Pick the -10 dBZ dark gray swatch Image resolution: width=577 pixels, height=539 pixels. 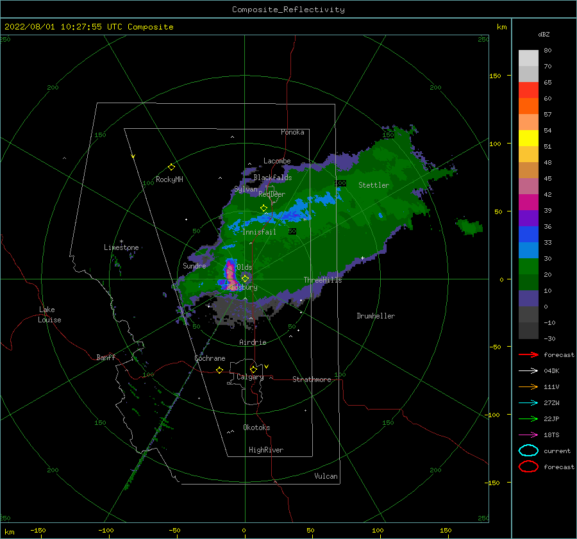click(528, 314)
